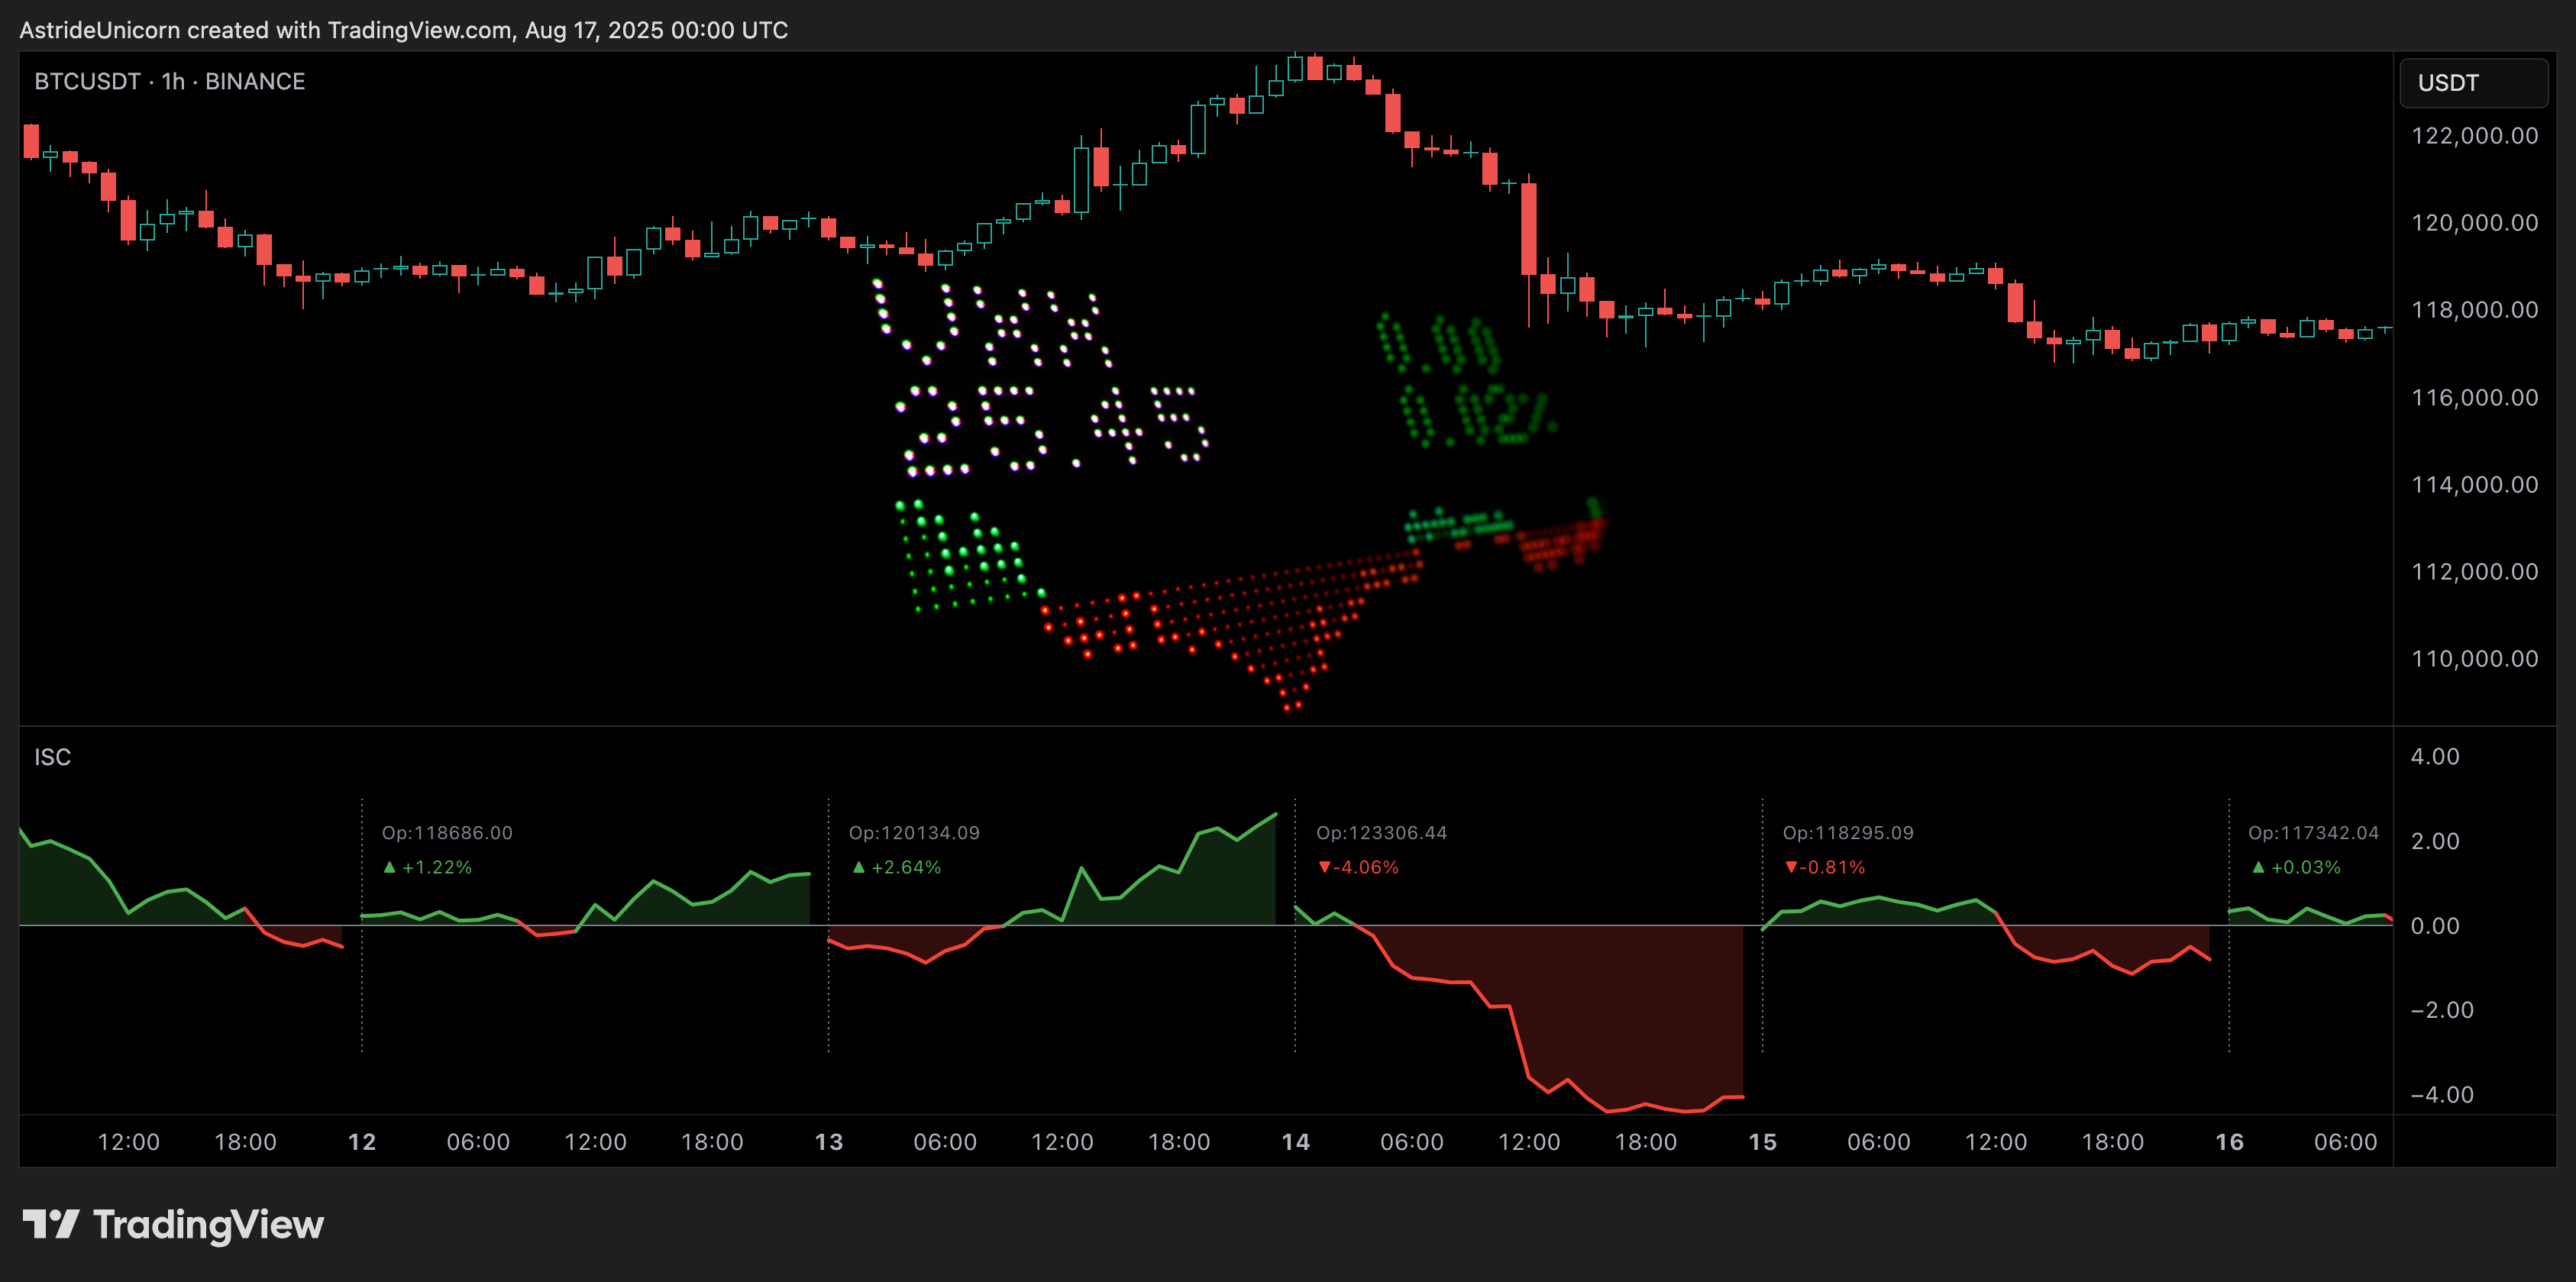Viewport: 2576px width, 1282px height.
Task: Click the 0.00 indicator scale label
Action: pos(2435,926)
